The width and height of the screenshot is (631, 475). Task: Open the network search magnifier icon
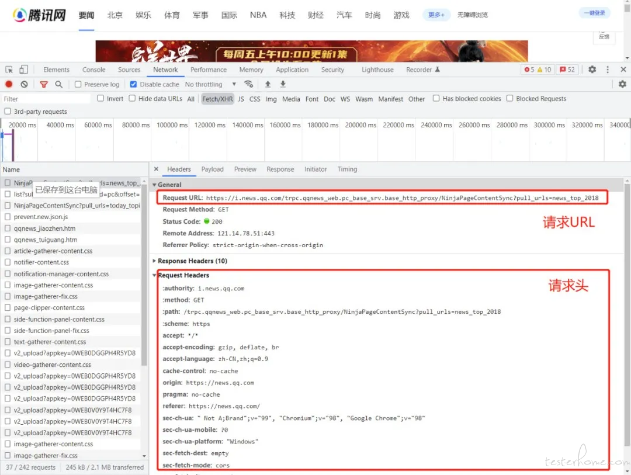58,84
